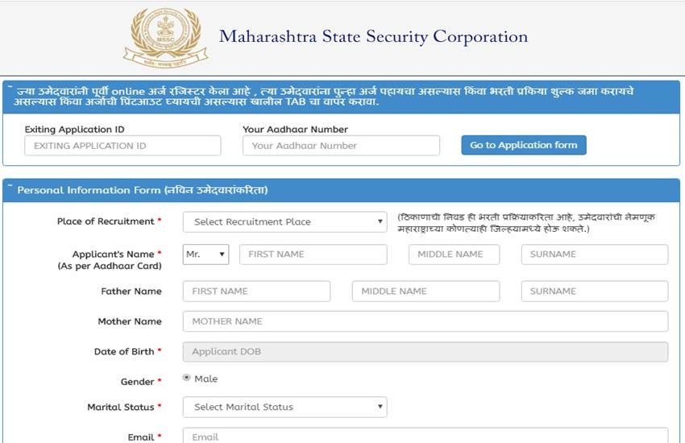Click the Email input field
Viewport: 685px width, 443px height.
tap(426, 436)
